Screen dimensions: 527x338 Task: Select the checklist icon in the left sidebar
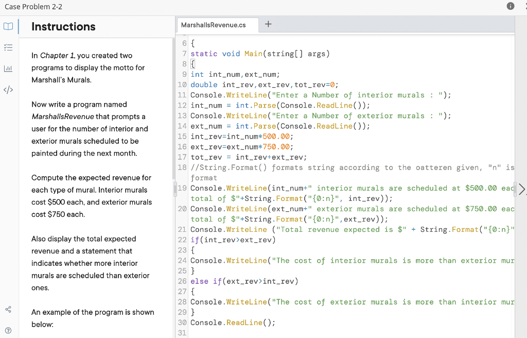point(8,47)
